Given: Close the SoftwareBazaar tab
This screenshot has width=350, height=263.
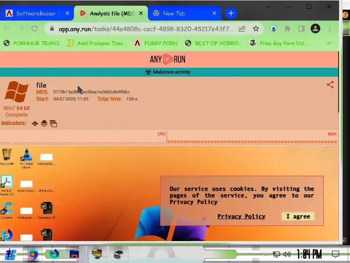Looking at the screenshot, I should (67, 14).
